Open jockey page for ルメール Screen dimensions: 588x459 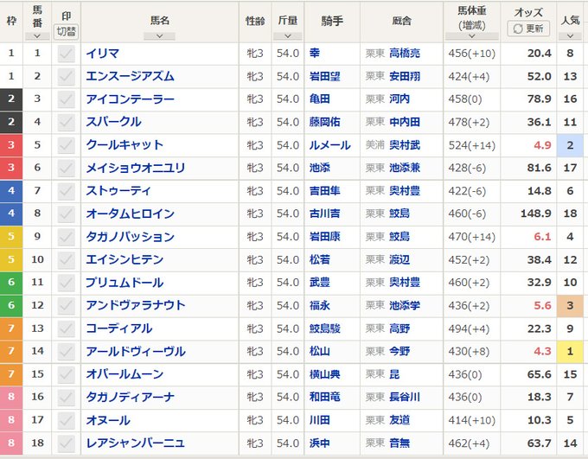pos(330,145)
